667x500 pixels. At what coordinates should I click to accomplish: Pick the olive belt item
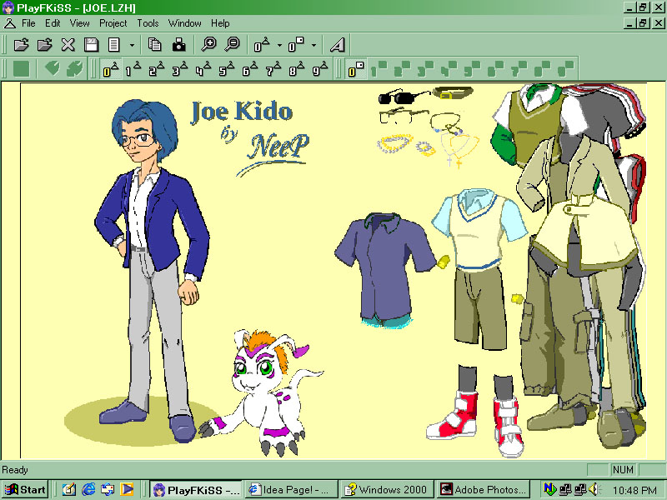[x=453, y=93]
